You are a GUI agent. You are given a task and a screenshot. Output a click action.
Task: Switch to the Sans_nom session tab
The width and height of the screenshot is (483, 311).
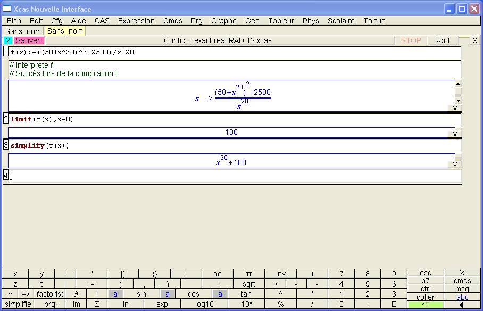click(65, 31)
